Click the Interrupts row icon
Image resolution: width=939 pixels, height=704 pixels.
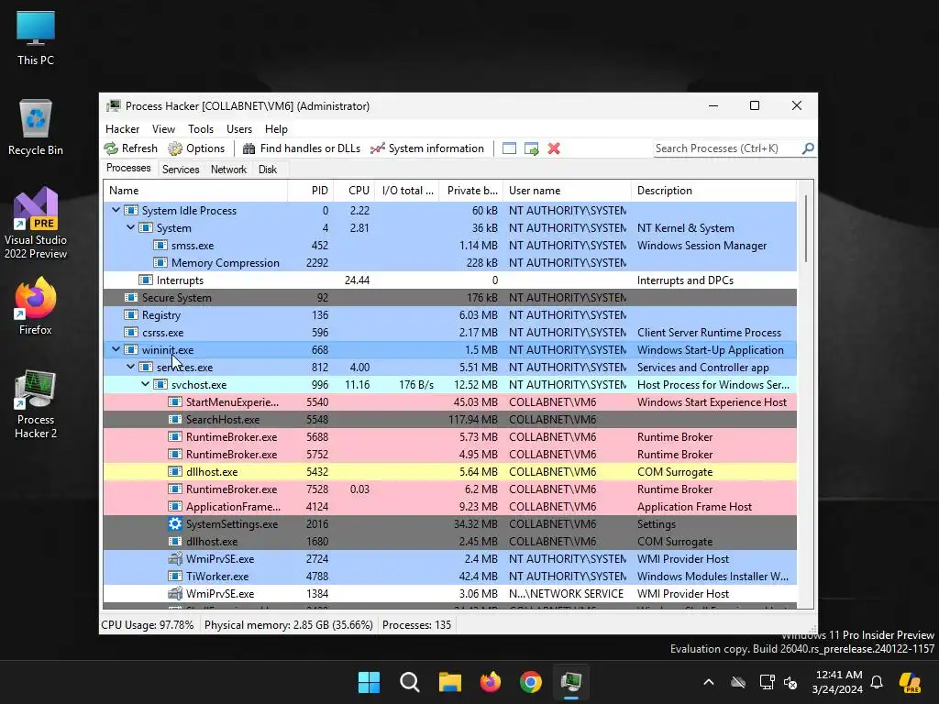point(146,280)
